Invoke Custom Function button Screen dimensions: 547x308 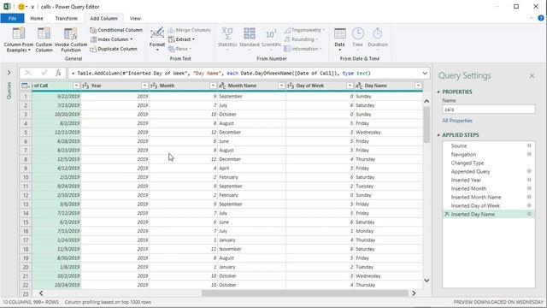71,40
